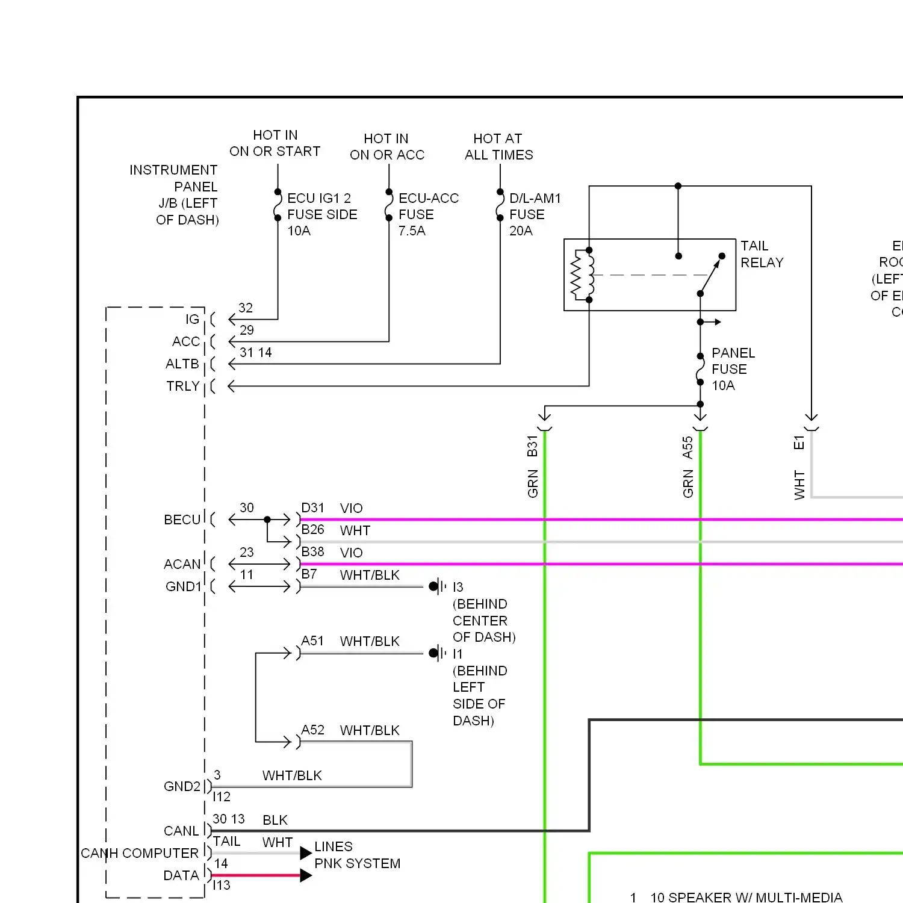Click the vertical A55 connector label
Viewport: 903px width, 903px height.
(x=688, y=447)
